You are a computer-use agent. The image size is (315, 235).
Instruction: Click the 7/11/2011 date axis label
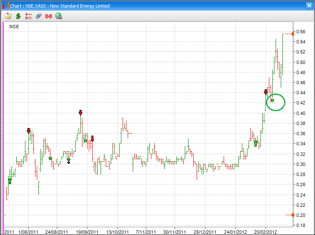coord(145,232)
